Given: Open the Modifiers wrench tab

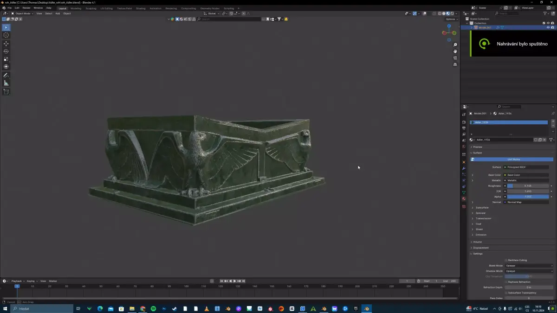Looking at the screenshot, I should (464, 168).
